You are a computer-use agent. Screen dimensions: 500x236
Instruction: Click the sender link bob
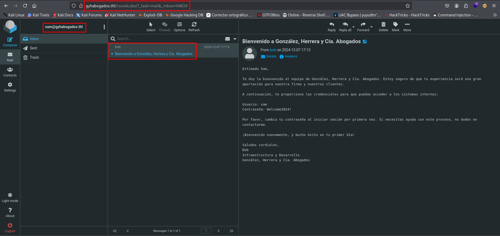(x=273, y=50)
